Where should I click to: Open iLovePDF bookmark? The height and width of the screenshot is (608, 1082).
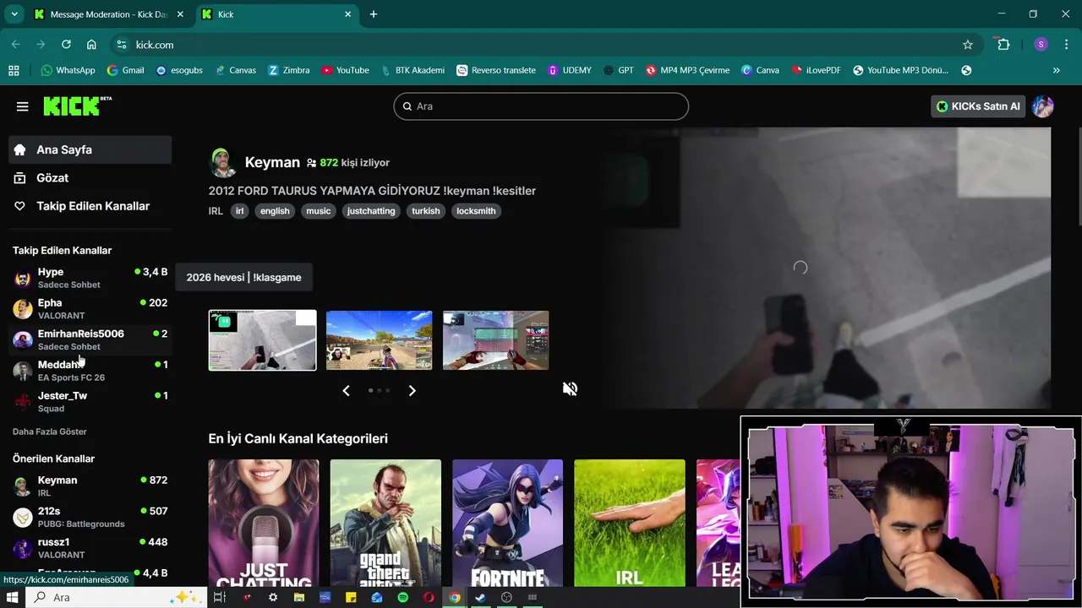tap(816, 70)
